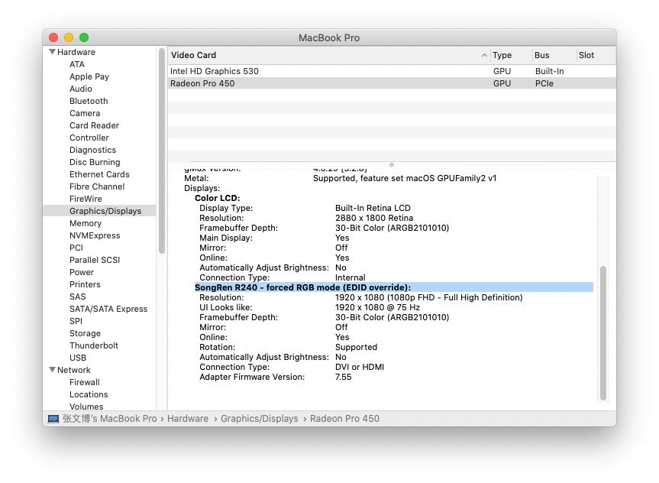This screenshot has height=483, width=659.
Task: Click the PCIe bus cell
Action: 544,83
